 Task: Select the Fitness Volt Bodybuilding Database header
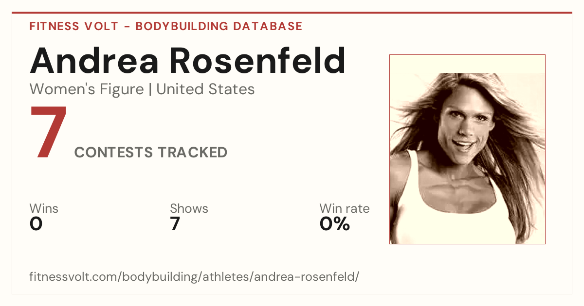[x=166, y=26]
